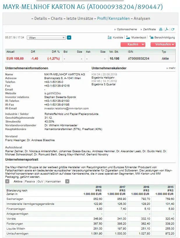Viewport: 180px width, 238px height.
Task: Click the left arrow before Aktiva tabs
Action: coord(7,181)
